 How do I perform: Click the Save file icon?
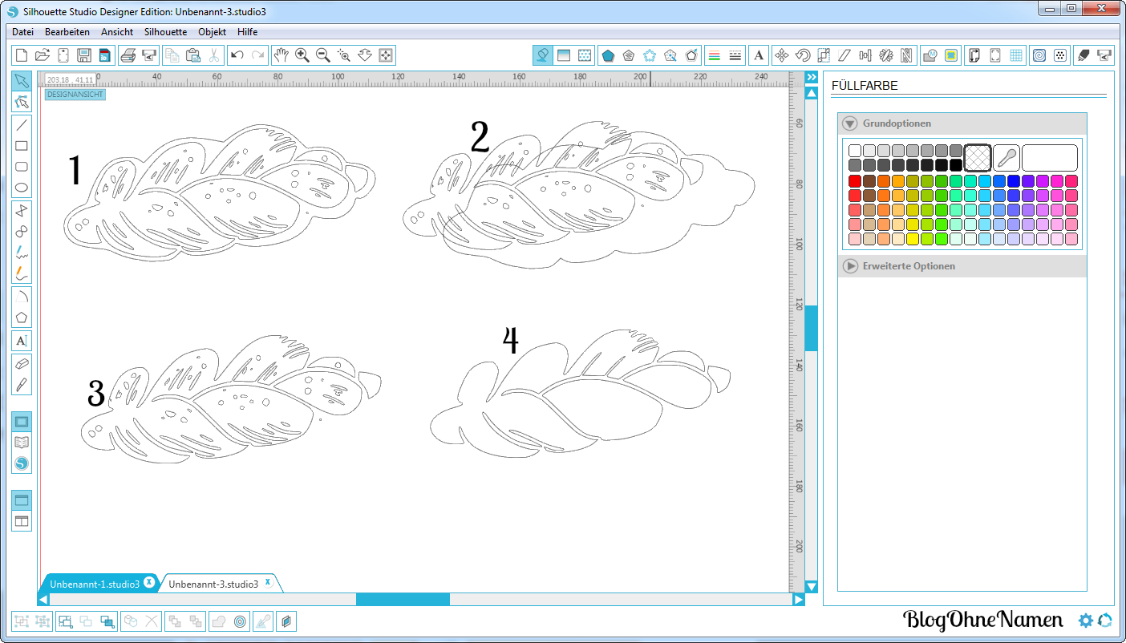click(x=84, y=55)
